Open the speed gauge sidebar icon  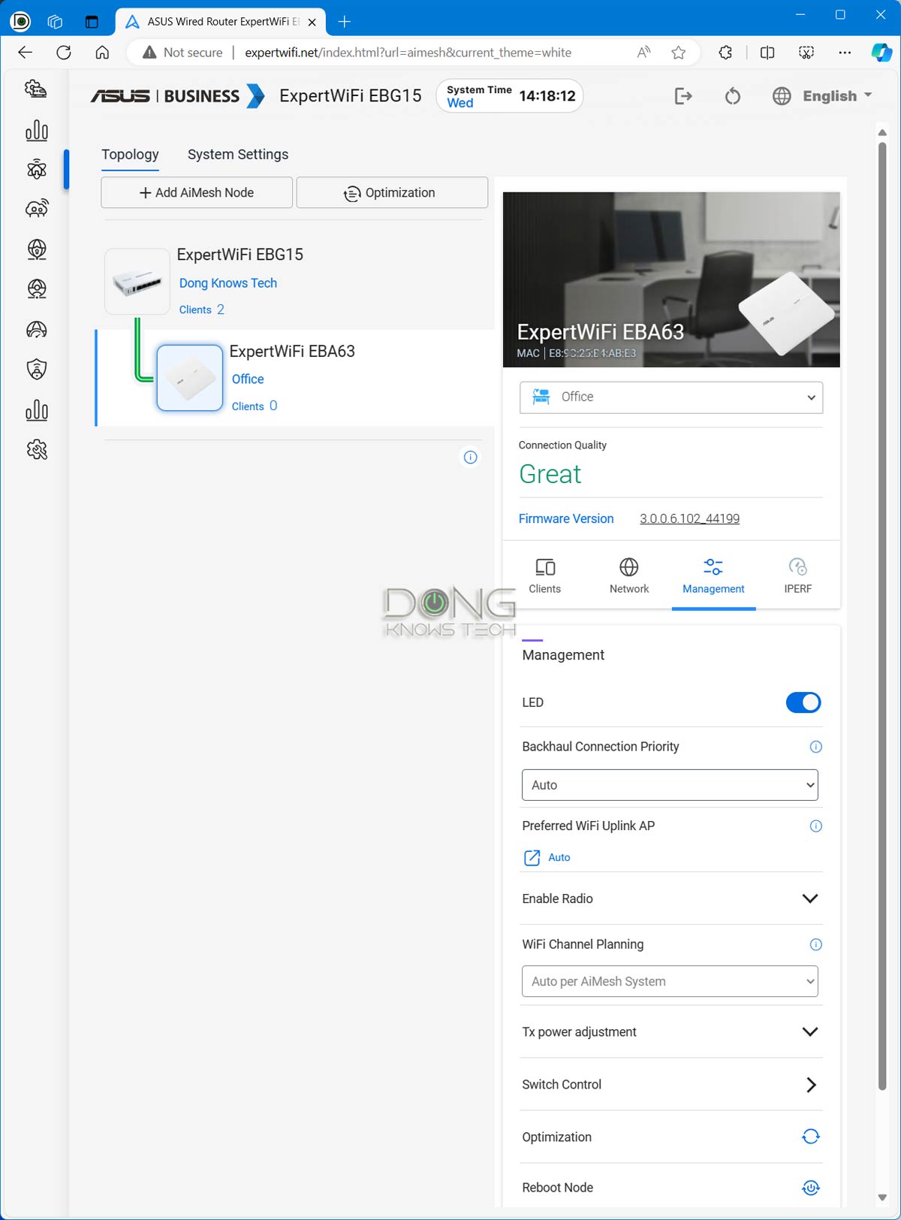click(x=36, y=329)
